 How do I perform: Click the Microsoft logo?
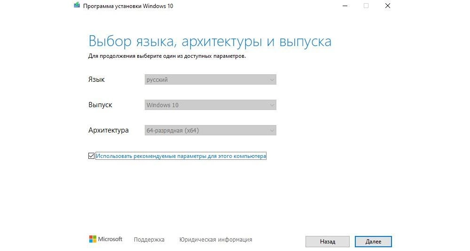coord(106,239)
